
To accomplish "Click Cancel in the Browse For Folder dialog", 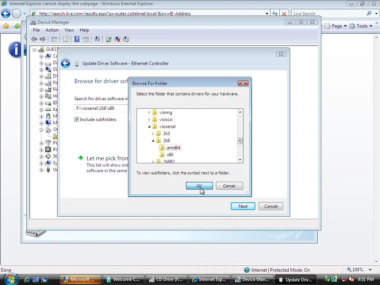I will (x=229, y=186).
